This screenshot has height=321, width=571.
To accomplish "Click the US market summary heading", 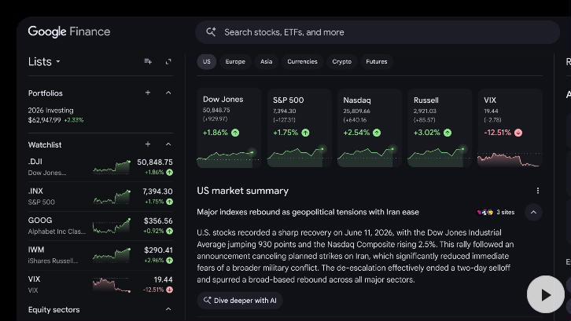I will (242, 191).
